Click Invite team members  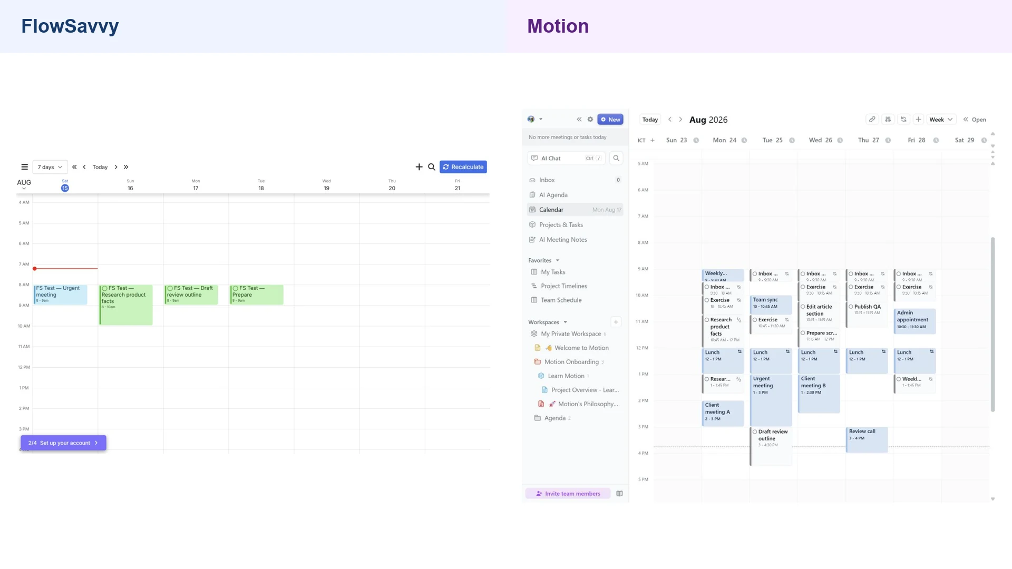click(x=568, y=494)
